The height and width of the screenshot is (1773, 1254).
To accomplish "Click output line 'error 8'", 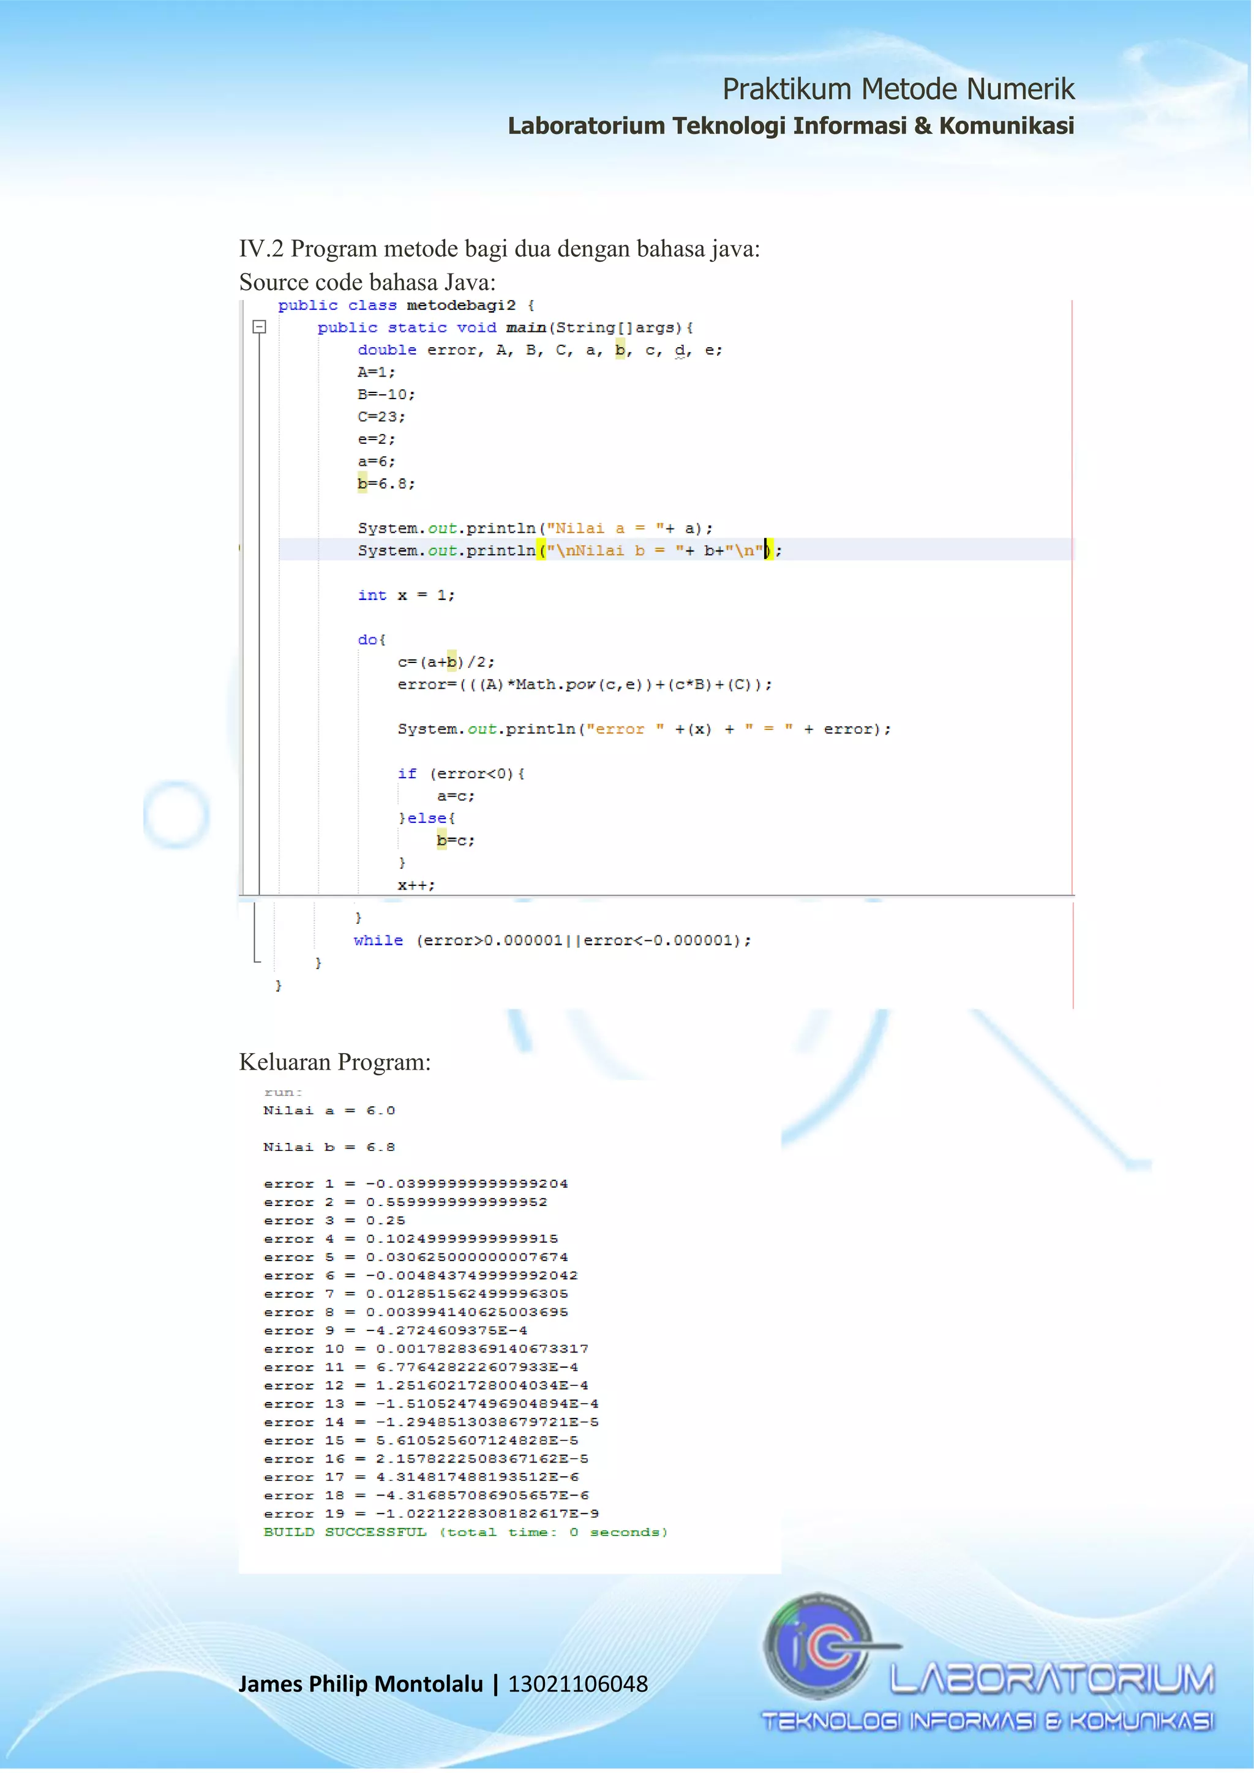I will pos(415,1313).
